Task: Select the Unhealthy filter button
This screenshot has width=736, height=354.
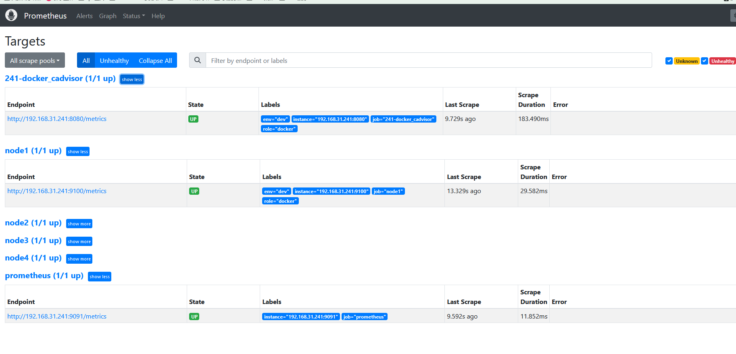Action: click(x=115, y=60)
